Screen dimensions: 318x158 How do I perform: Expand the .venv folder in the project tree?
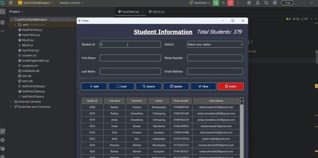pos(15,25)
